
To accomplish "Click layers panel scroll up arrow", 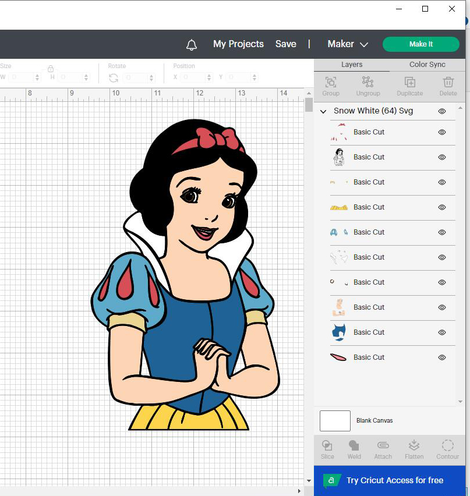I will [x=460, y=108].
